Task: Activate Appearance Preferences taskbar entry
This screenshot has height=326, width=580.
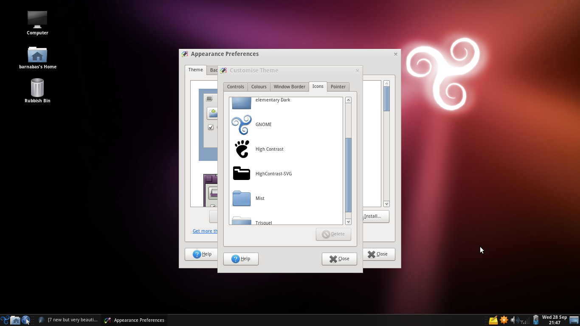Action: point(134,320)
